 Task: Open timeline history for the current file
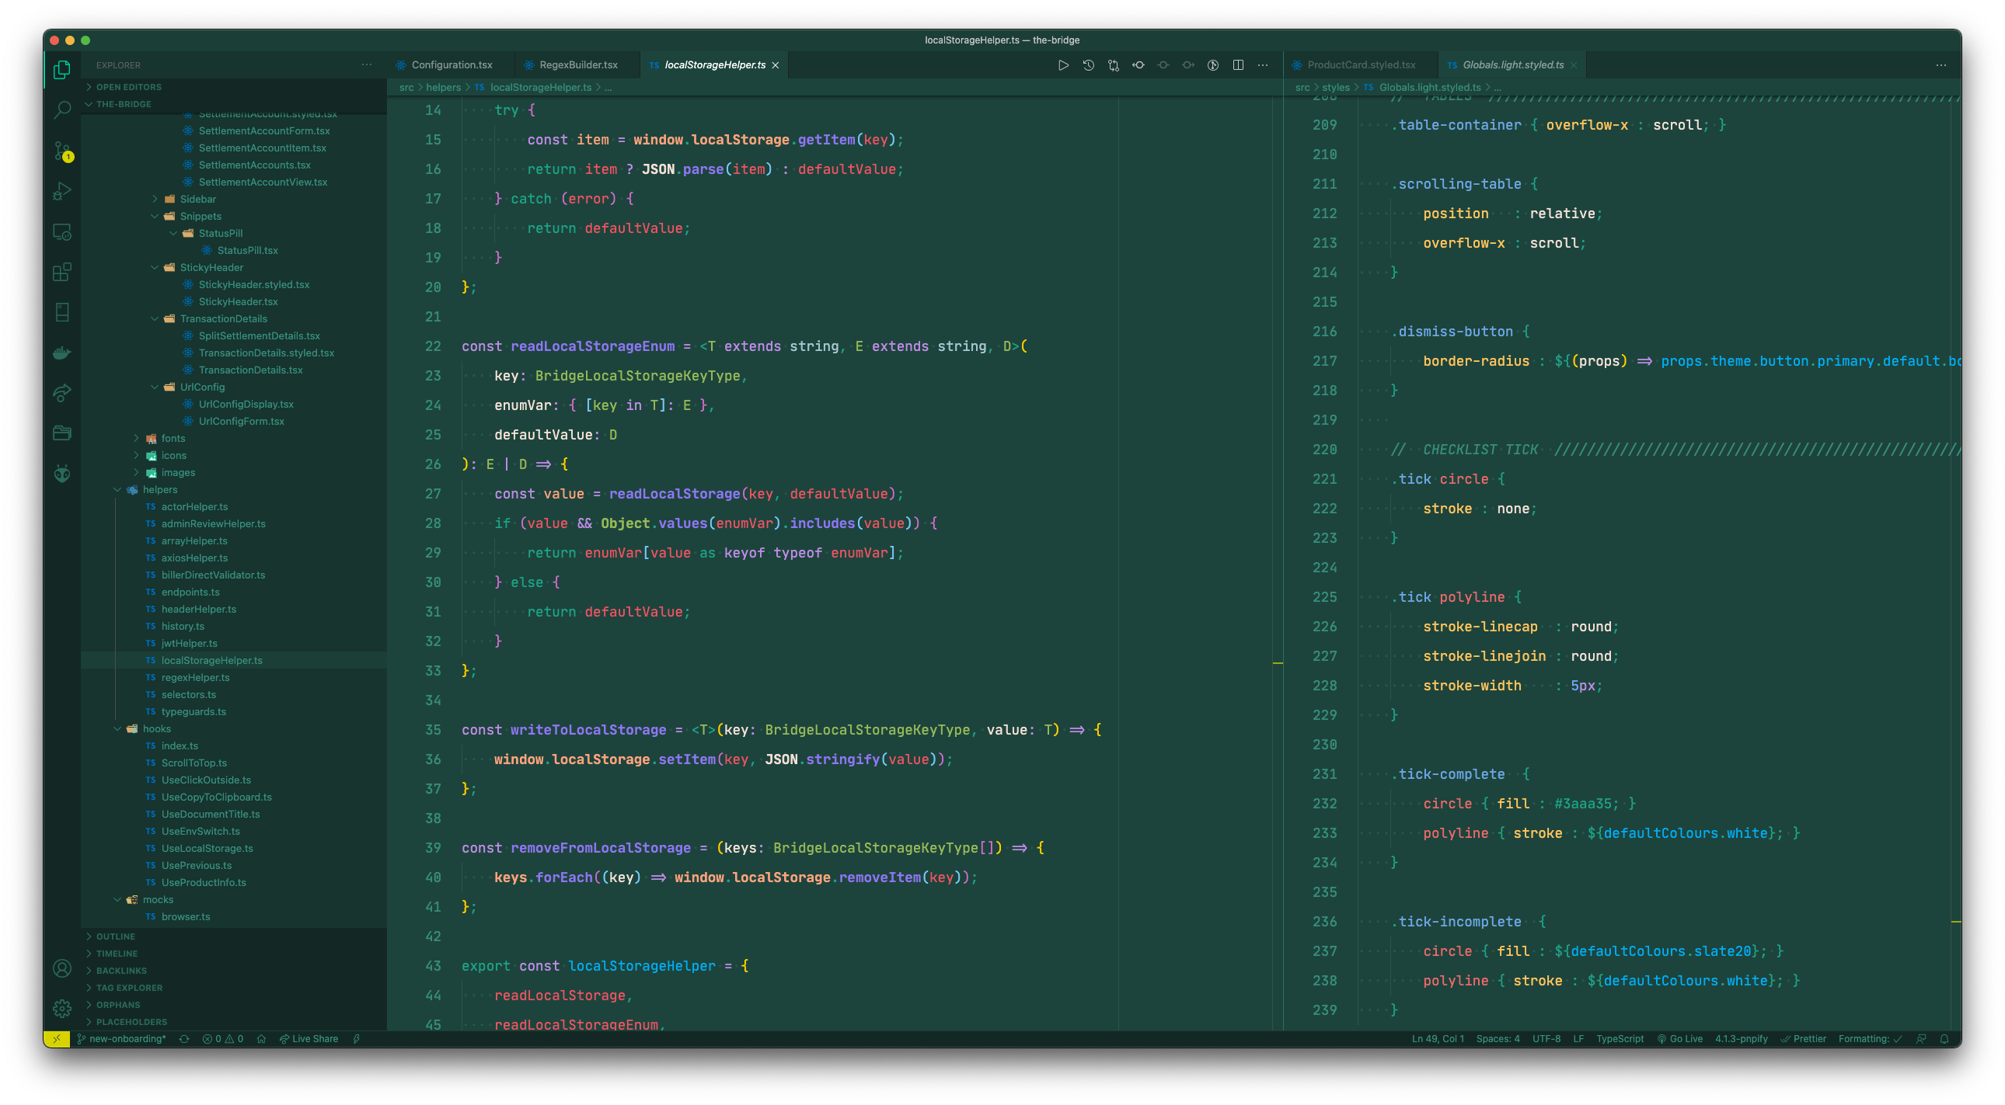coord(1087,65)
